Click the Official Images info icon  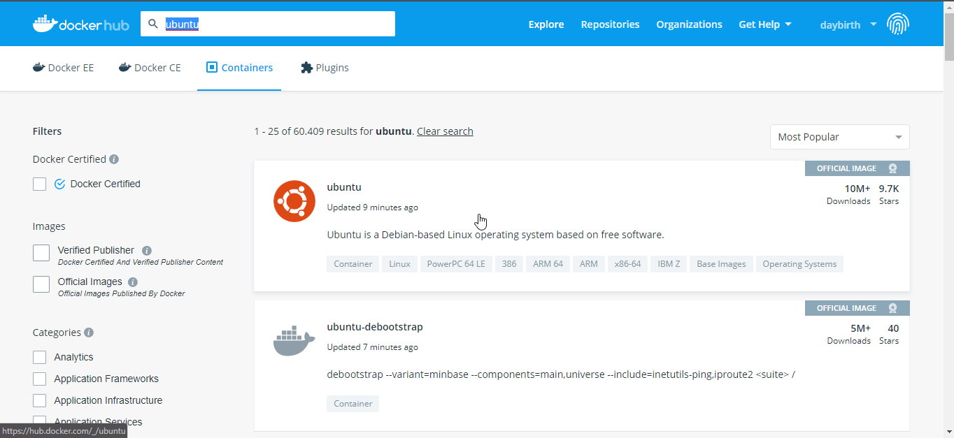click(133, 282)
